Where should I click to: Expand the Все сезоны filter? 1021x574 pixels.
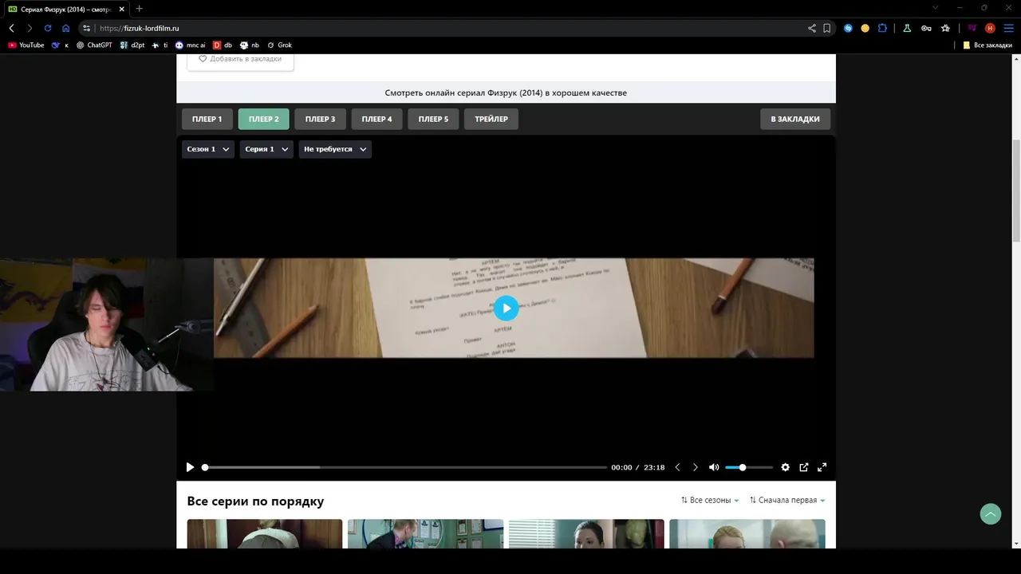coord(710,500)
